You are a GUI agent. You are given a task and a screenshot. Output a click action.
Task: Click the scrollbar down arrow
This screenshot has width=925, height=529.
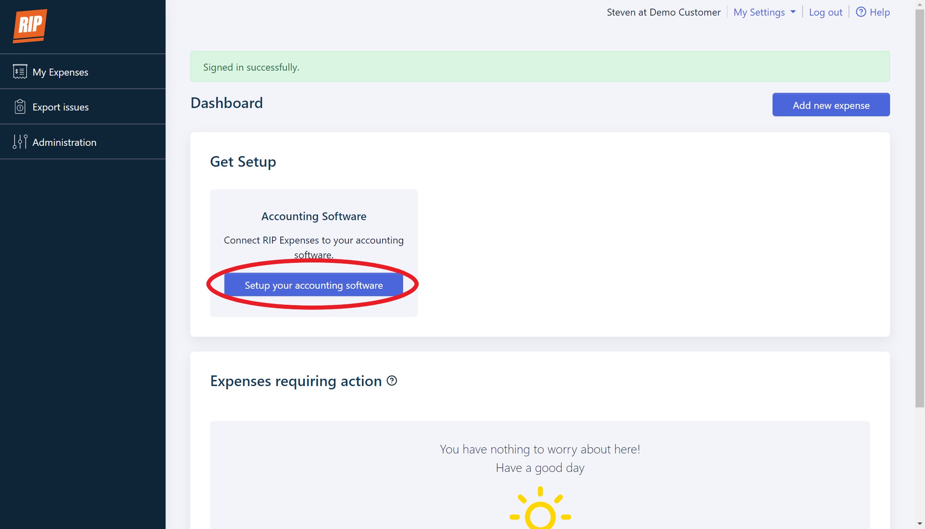920,524
